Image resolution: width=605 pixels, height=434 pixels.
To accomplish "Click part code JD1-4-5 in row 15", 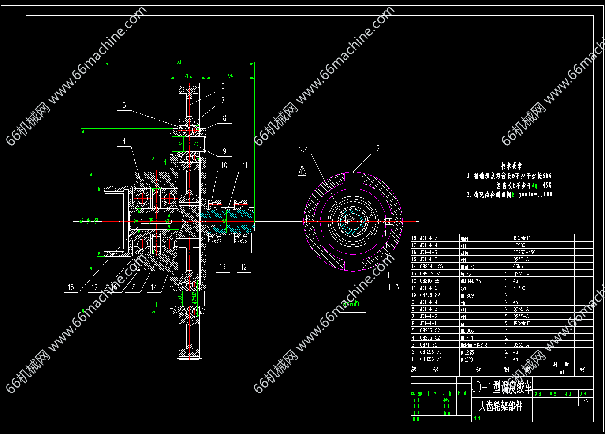I will [428, 260].
